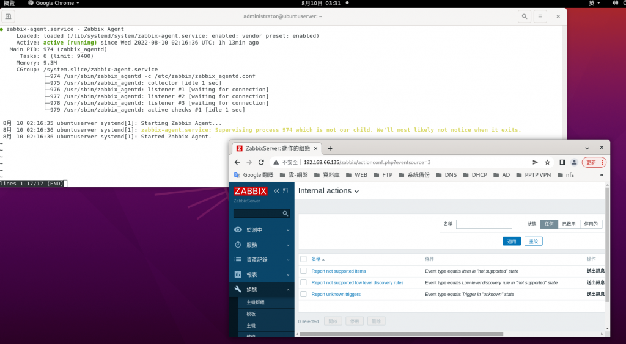Open the Internal actions dropdown
This screenshot has height=344, width=626.
[328, 191]
